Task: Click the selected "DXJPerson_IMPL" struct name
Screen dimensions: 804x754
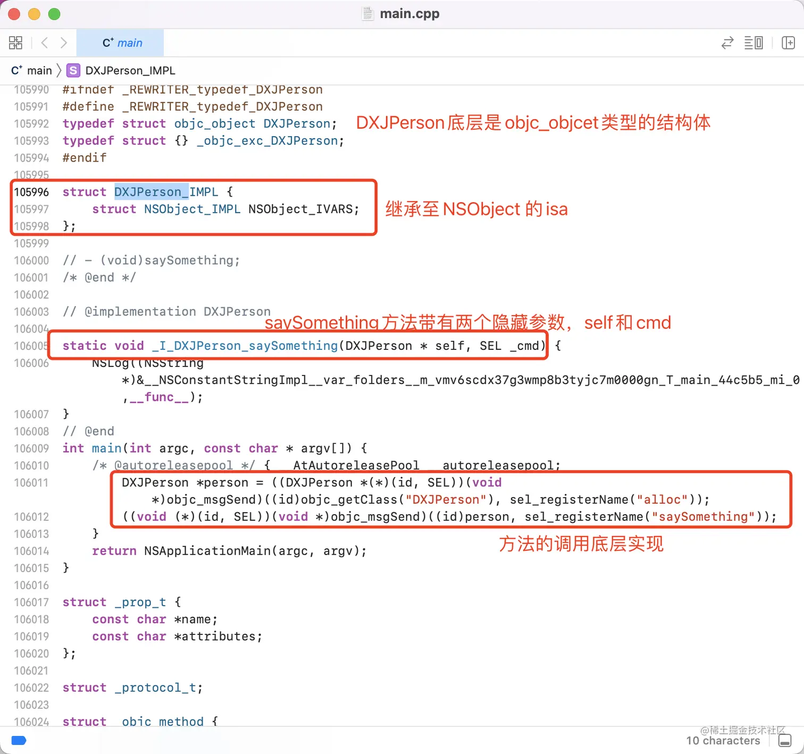Action: [x=166, y=192]
